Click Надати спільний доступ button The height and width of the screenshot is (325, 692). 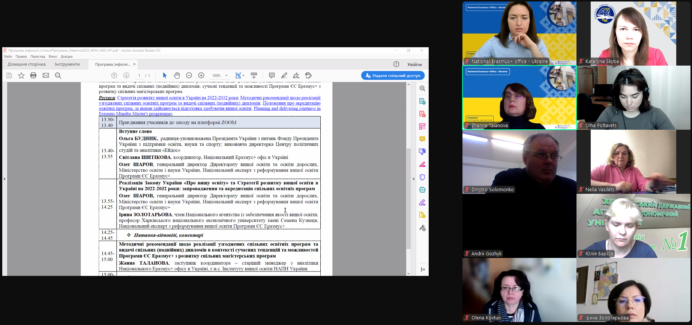393,75
